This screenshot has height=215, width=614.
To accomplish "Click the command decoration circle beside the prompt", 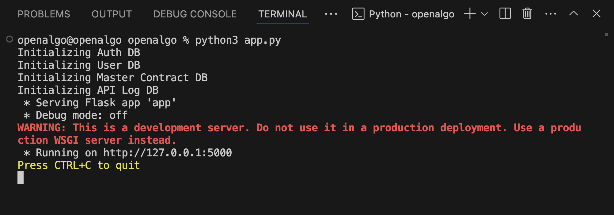I will (10, 39).
